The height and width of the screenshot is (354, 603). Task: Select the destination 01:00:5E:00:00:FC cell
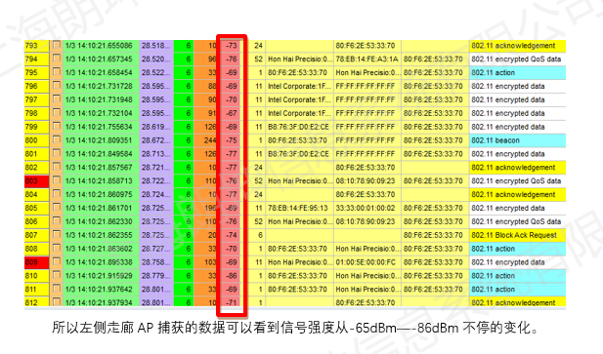[366, 262]
